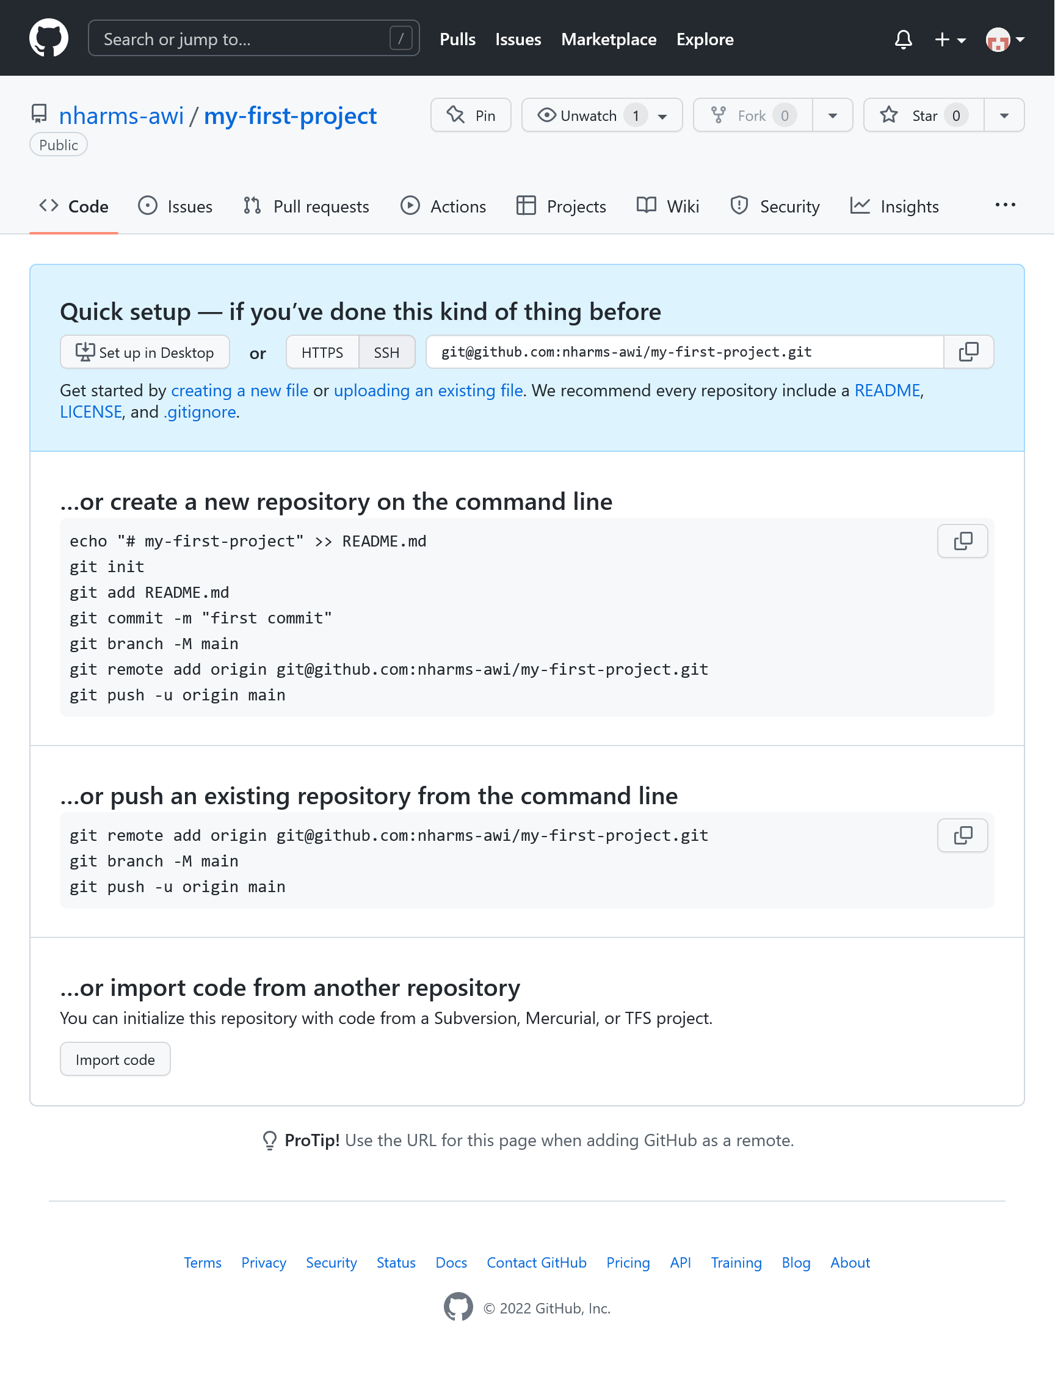Open Terms footer link
1055x1391 pixels.
203,1263
